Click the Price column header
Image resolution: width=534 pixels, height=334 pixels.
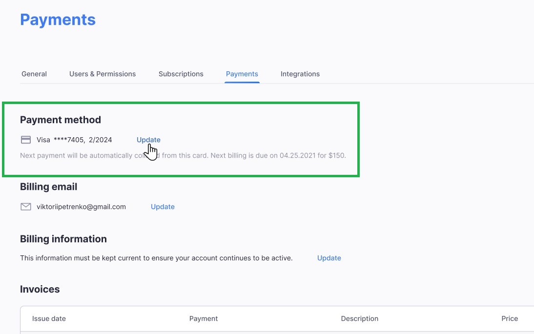click(x=510, y=318)
